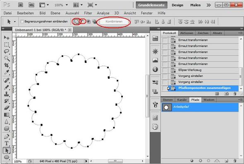Toggle intersect shape areas mode

coord(89,21)
